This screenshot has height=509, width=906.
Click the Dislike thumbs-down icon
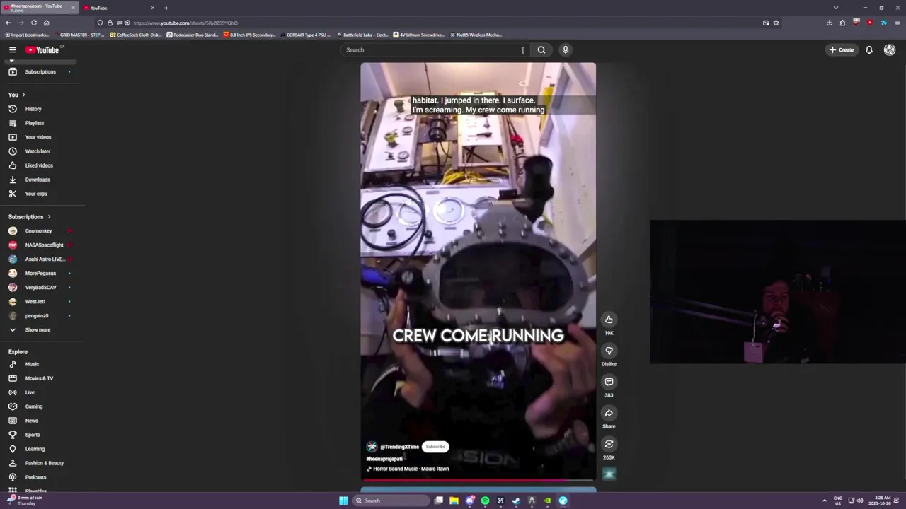[x=609, y=351]
